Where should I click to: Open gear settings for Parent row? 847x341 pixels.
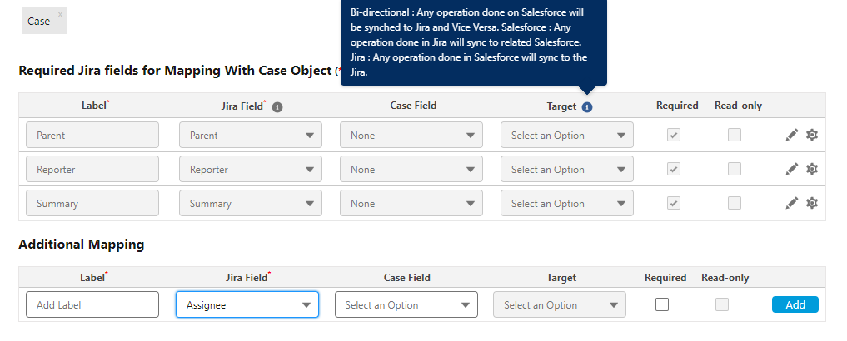click(811, 135)
